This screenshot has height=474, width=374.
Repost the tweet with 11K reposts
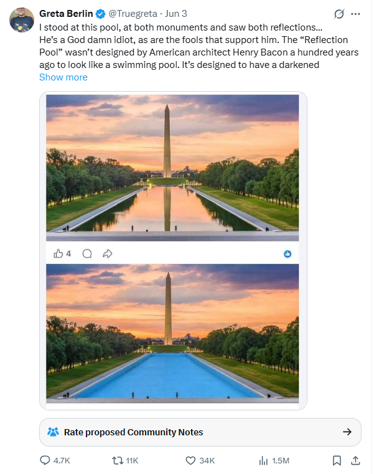[x=125, y=460]
